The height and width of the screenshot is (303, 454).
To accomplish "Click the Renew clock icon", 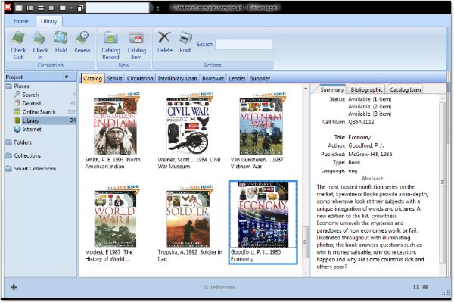I will point(82,38).
